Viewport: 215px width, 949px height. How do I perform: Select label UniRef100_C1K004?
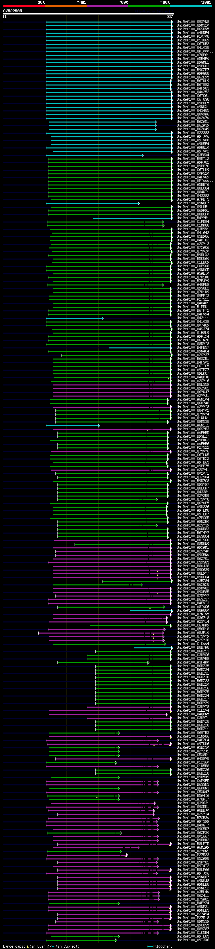[x=193, y=644]
